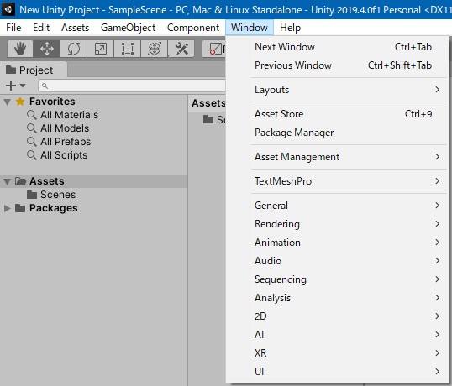Expand the XR submenu
The image size is (452, 386).
pos(337,353)
